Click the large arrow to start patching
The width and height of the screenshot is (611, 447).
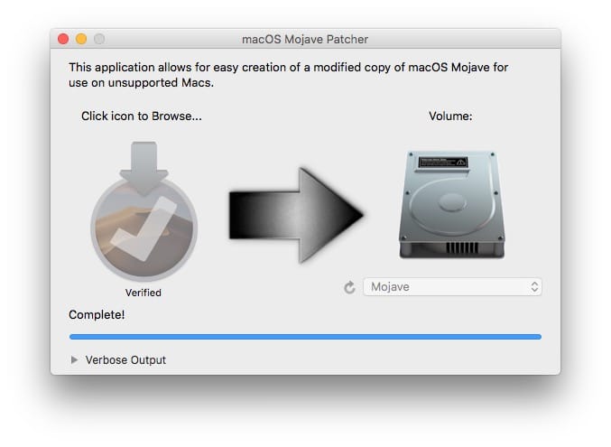coord(296,215)
